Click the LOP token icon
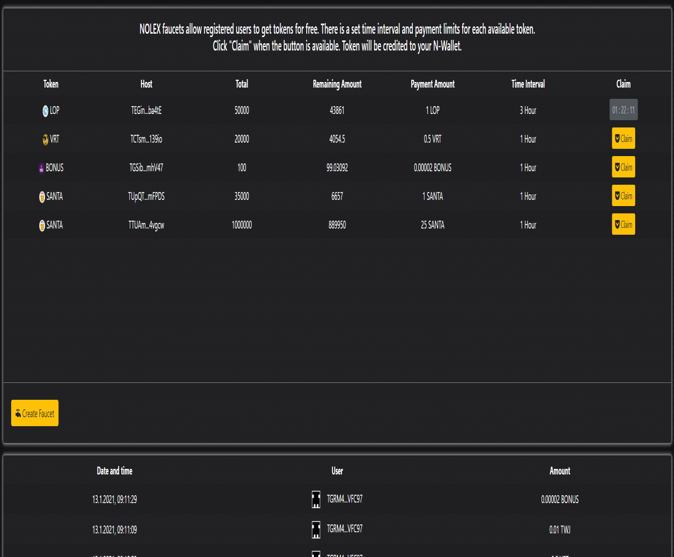674x557 pixels. (45, 111)
